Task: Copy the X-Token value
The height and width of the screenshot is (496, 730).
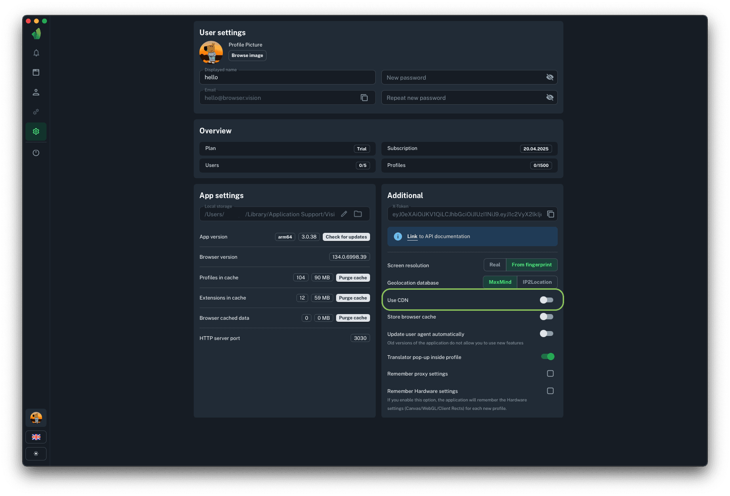Action: 550,214
